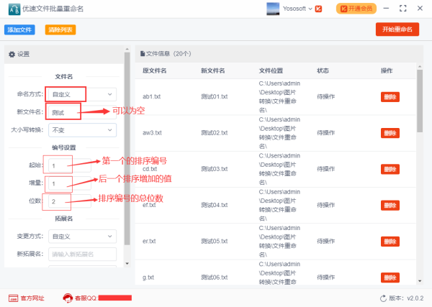The image size is (432, 307).
Task: Click the Yososoft user avatar
Action: click(273, 9)
